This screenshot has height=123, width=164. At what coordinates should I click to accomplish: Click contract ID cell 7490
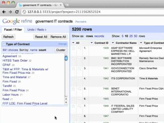coord(106,88)
